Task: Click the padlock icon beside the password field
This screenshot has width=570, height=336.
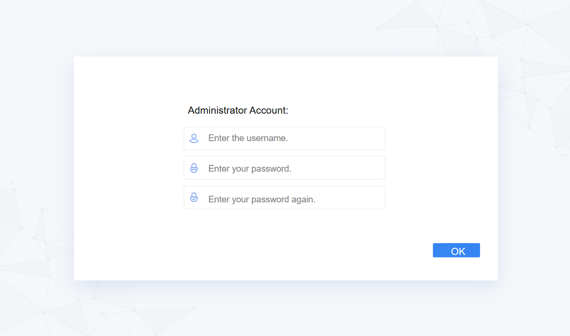Action: (x=194, y=167)
